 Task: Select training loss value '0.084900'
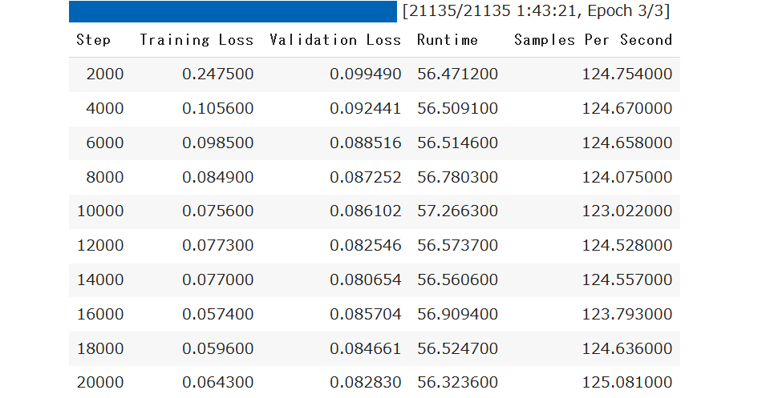click(217, 177)
